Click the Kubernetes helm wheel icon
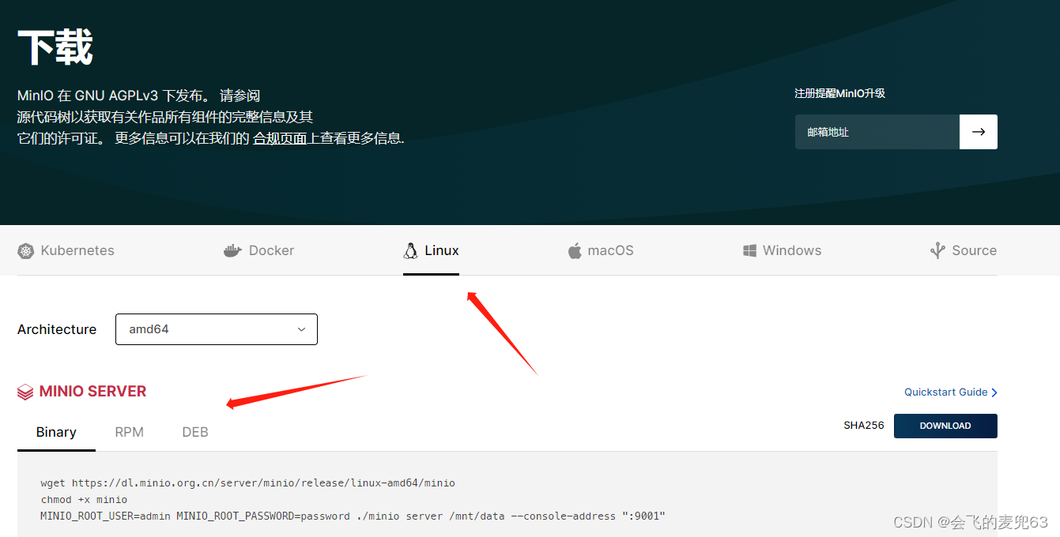Screen dimensions: 1060x537 click(26, 251)
